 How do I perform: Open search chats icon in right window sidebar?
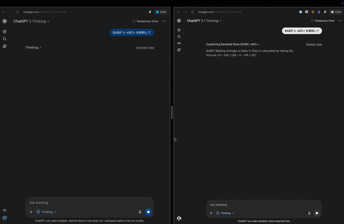[179, 37]
